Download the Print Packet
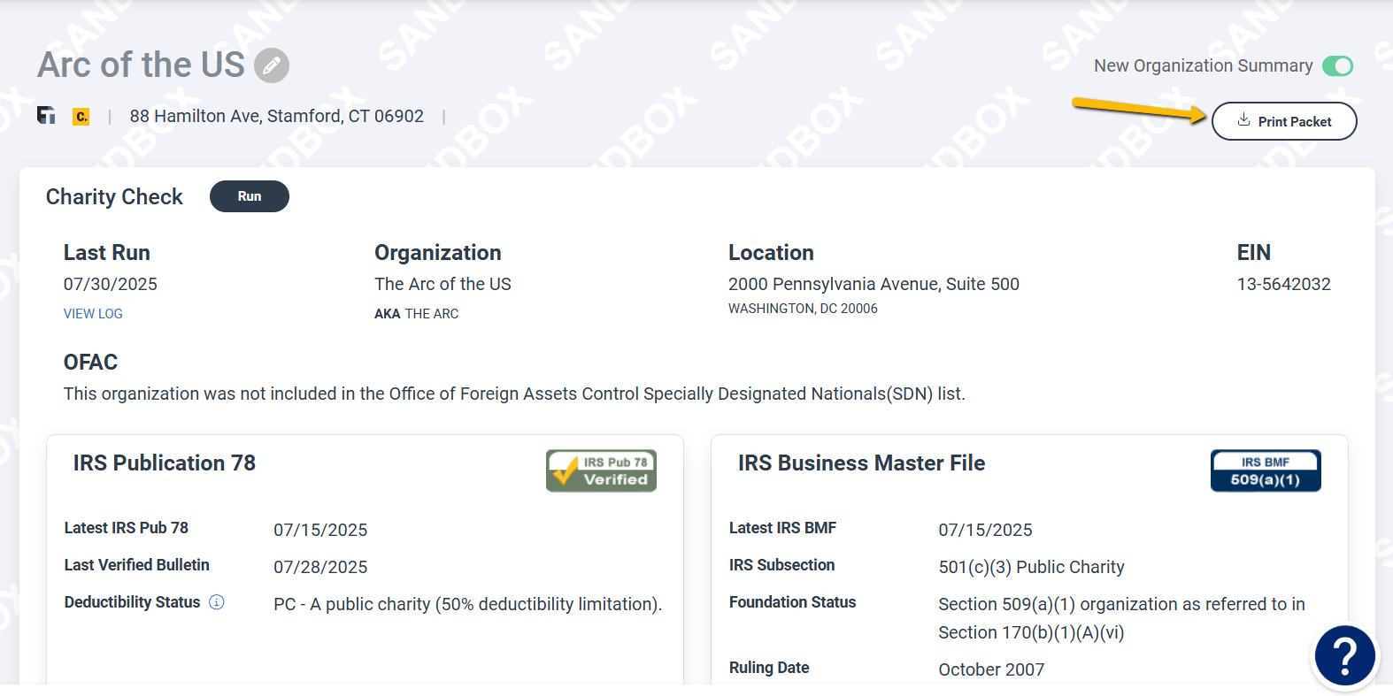This screenshot has width=1393, height=696. coord(1284,121)
